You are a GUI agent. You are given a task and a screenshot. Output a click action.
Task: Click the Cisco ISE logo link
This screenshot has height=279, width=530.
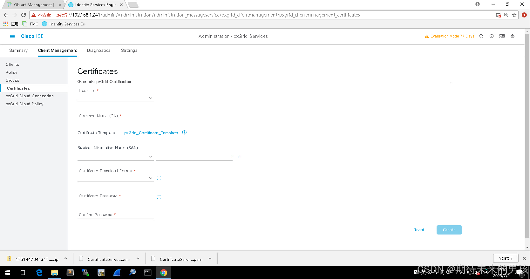tap(32, 36)
